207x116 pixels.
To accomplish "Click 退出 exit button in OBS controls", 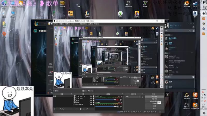I will 154,108.
